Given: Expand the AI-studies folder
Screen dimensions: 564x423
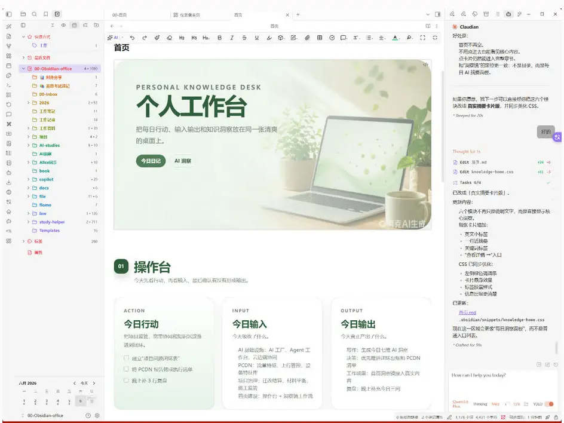Looking at the screenshot, I should 29,145.
